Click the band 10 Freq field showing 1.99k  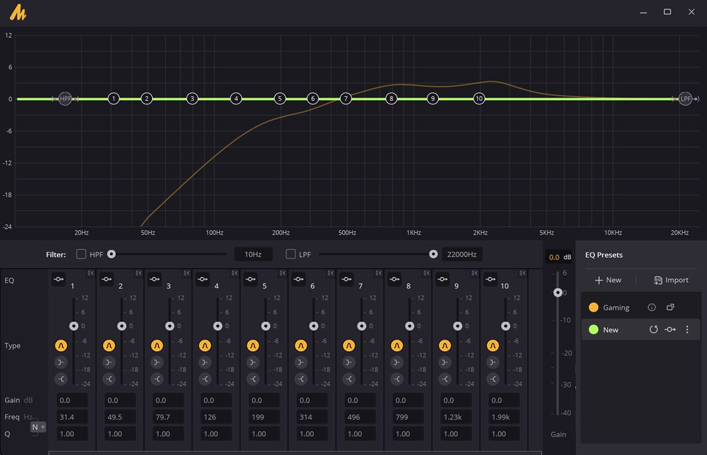point(504,417)
